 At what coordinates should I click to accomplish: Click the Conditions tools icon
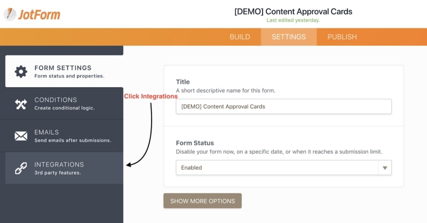coord(21,104)
